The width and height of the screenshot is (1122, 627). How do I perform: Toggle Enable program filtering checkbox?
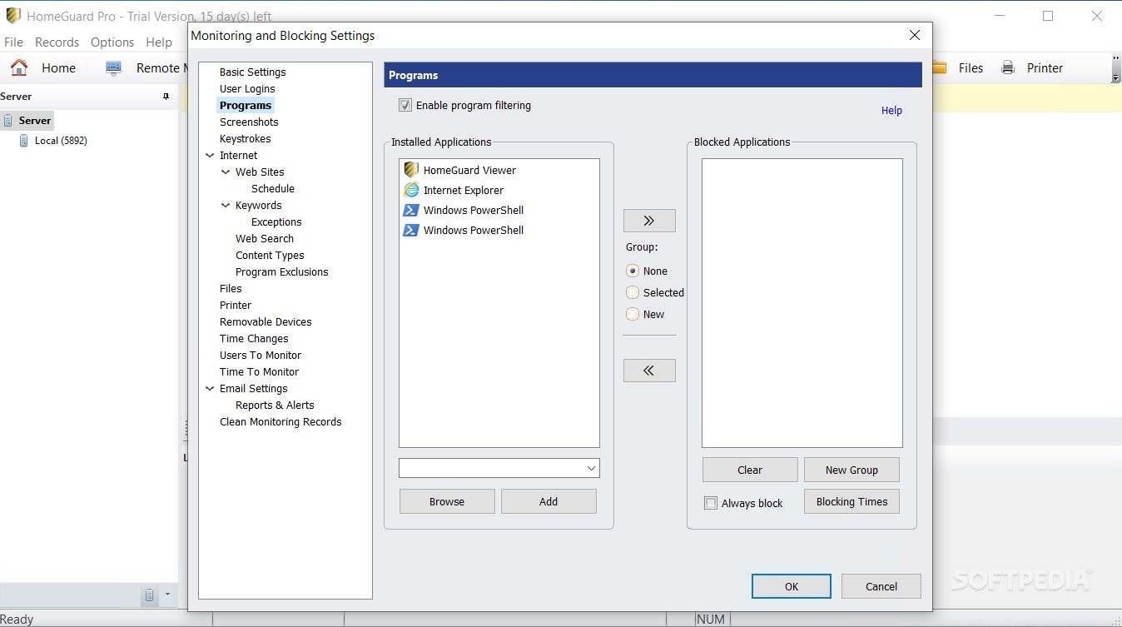pos(405,105)
